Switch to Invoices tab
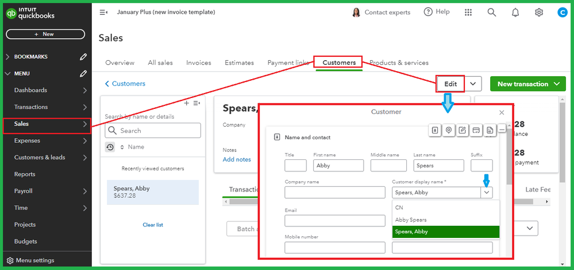 point(199,63)
